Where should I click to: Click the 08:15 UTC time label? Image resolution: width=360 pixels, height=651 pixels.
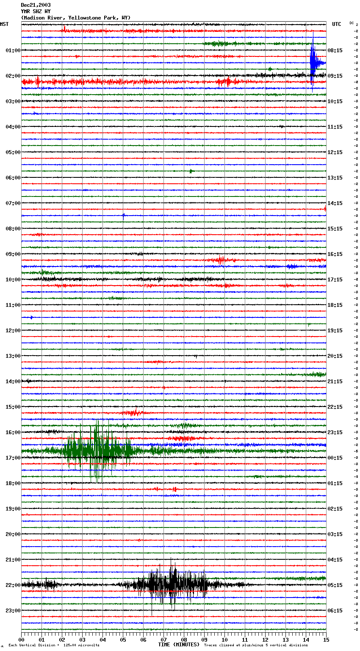click(335, 51)
